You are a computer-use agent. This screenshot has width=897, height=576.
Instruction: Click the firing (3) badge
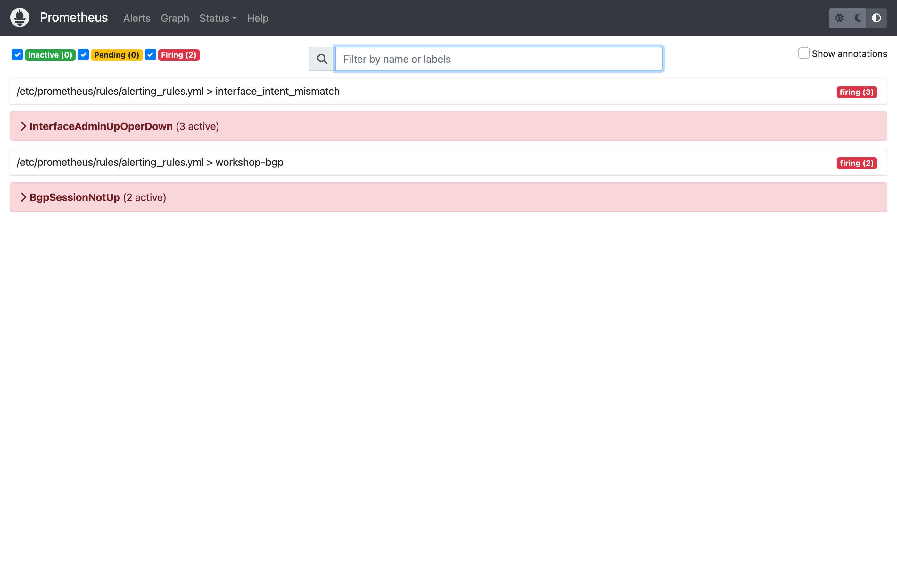click(x=857, y=92)
